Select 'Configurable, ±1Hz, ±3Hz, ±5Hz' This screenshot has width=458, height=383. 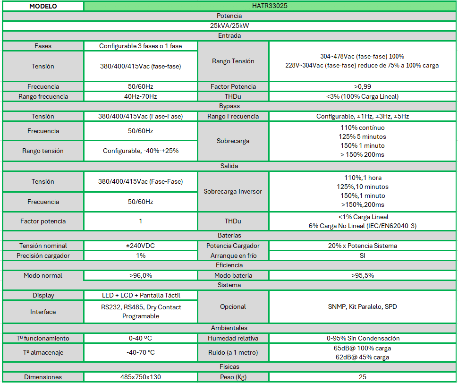coord(362,116)
